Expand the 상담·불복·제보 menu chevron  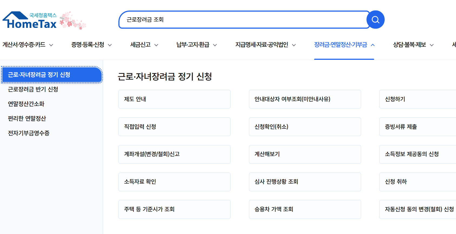(x=432, y=45)
